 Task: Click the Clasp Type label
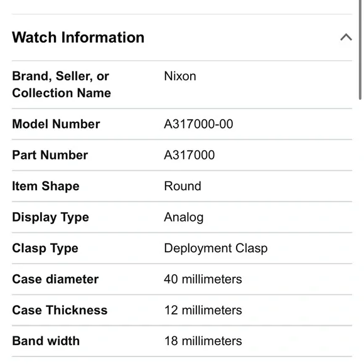[45, 249]
